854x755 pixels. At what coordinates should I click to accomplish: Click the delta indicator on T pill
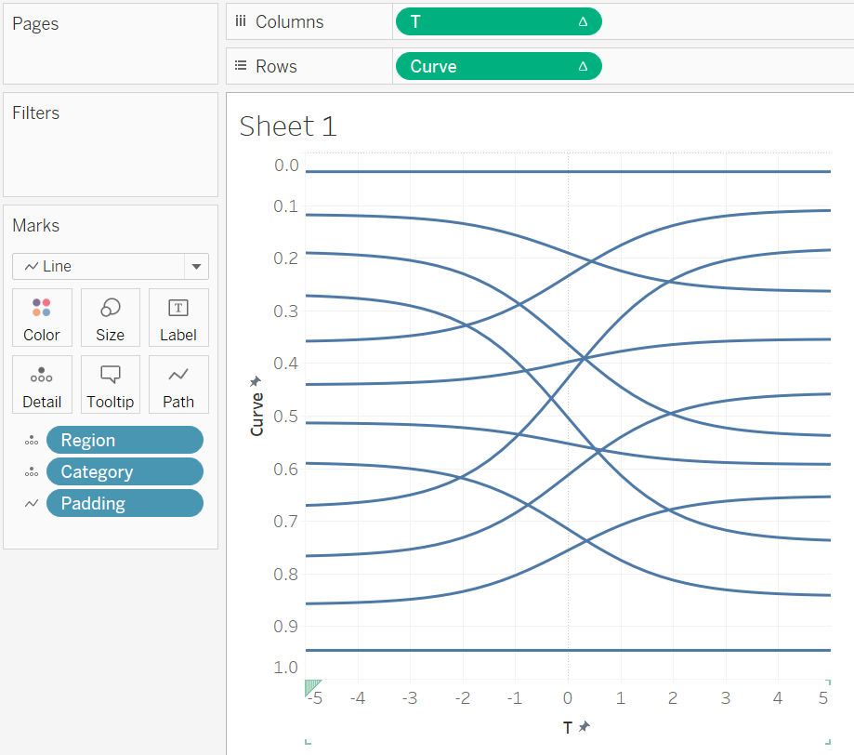583,21
